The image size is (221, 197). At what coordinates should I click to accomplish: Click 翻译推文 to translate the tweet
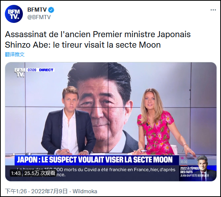15,54
